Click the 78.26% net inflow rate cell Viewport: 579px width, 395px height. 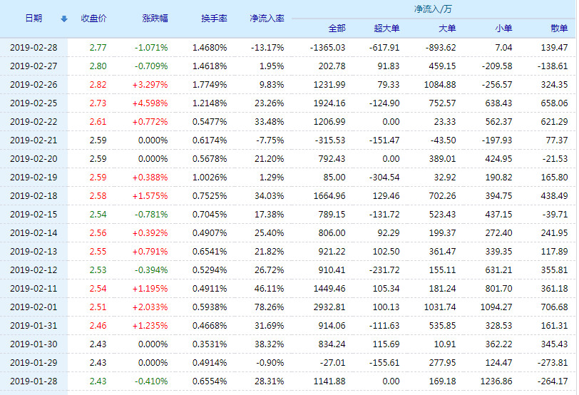[x=270, y=307]
